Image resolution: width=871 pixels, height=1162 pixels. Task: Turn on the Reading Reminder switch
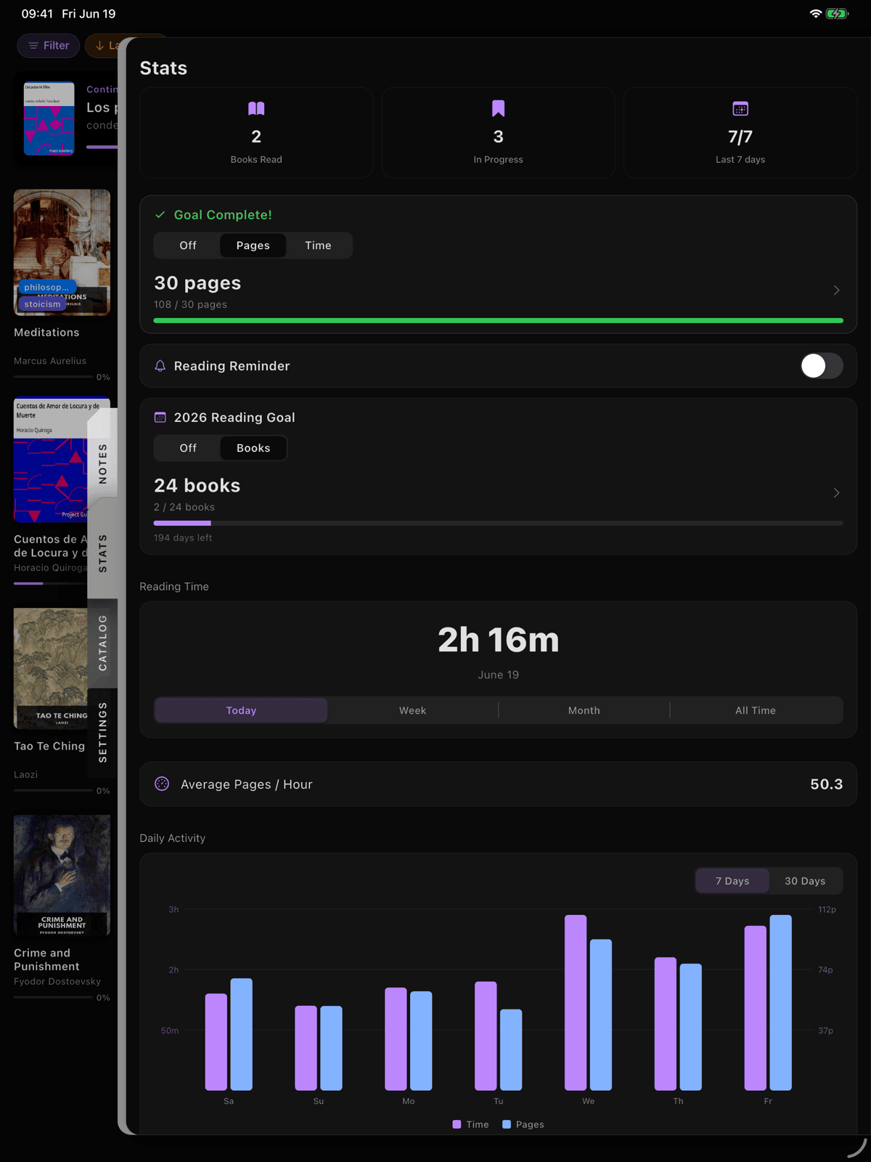click(822, 366)
